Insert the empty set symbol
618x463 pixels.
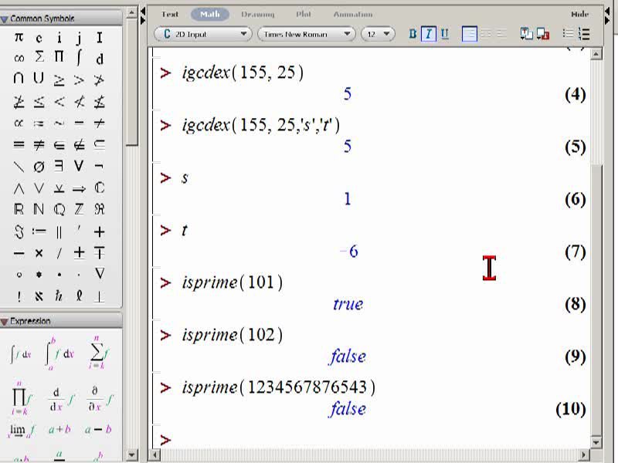pyautogui.click(x=39, y=167)
